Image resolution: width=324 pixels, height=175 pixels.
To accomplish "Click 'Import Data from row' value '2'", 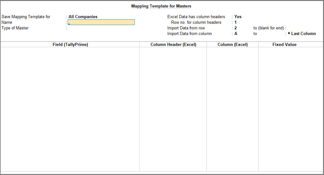I will (235, 28).
